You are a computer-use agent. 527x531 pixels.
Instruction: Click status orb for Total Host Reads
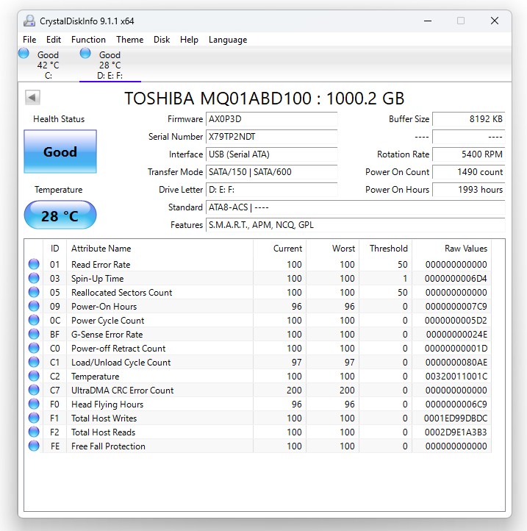pyautogui.click(x=34, y=432)
